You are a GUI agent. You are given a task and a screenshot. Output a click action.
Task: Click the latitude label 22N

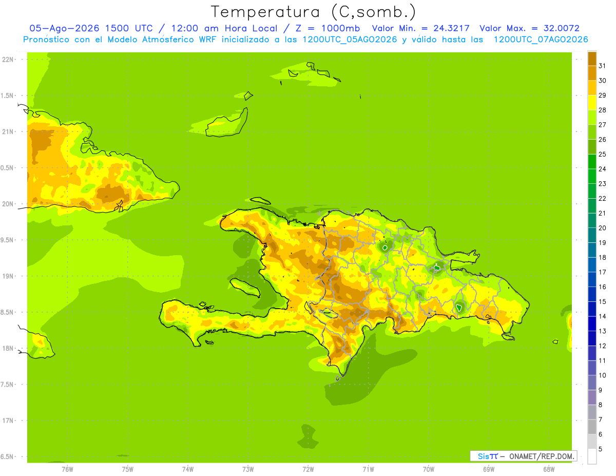(x=9, y=60)
